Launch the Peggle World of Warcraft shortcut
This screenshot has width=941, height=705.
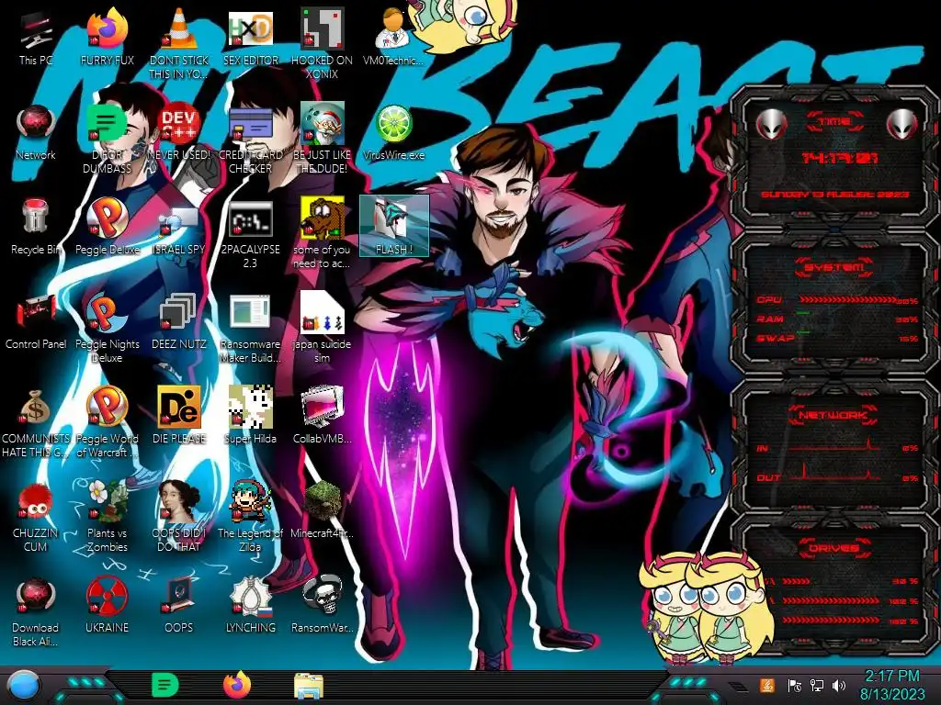pyautogui.click(x=107, y=422)
